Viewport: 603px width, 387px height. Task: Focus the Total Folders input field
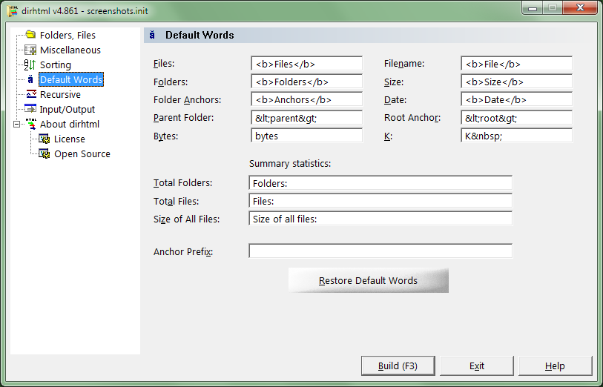(380, 183)
